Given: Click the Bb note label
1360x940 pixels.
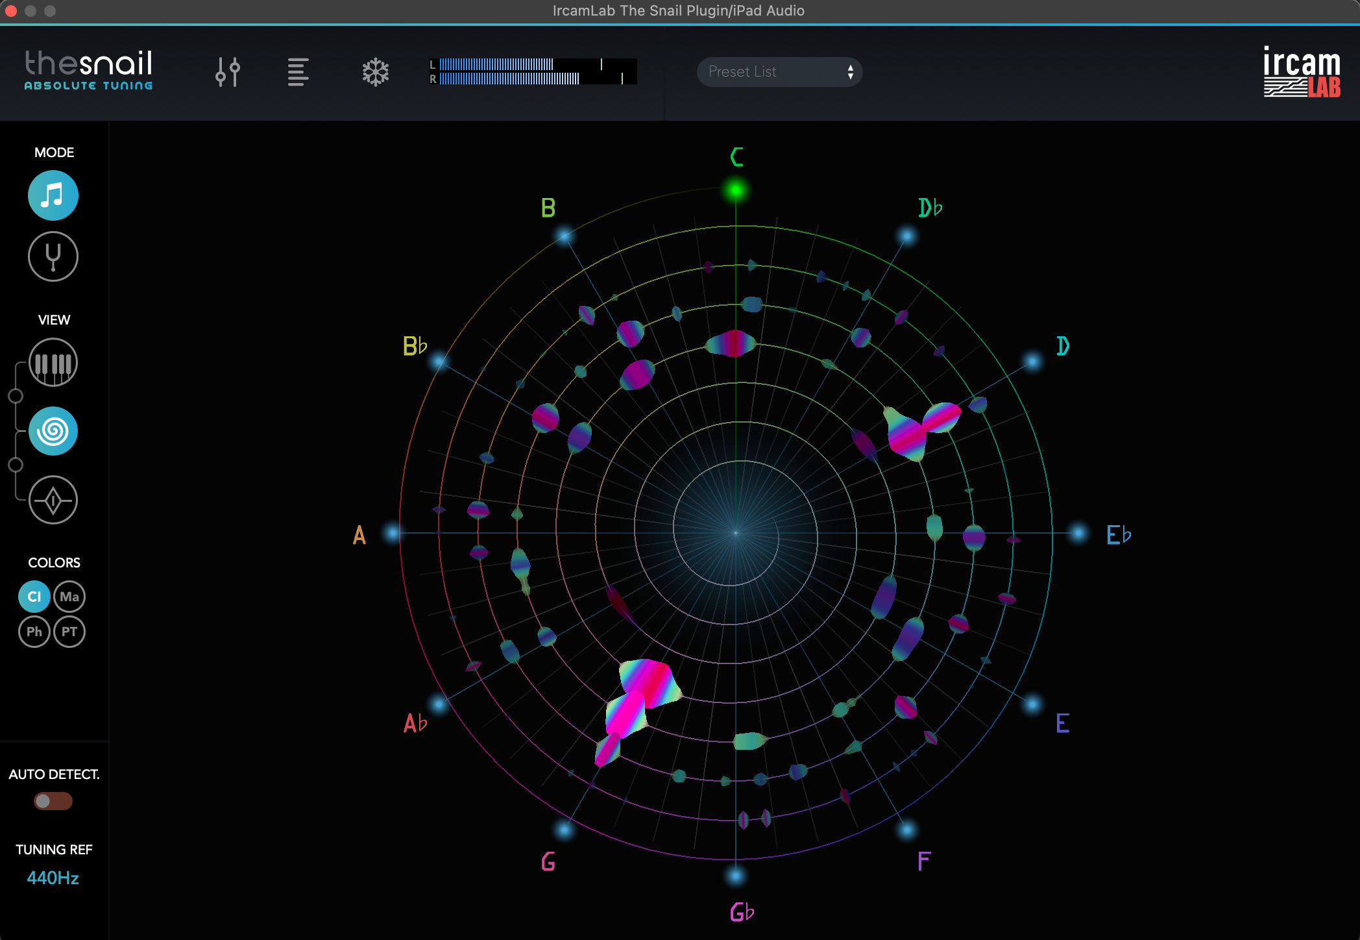Looking at the screenshot, I should point(415,345).
